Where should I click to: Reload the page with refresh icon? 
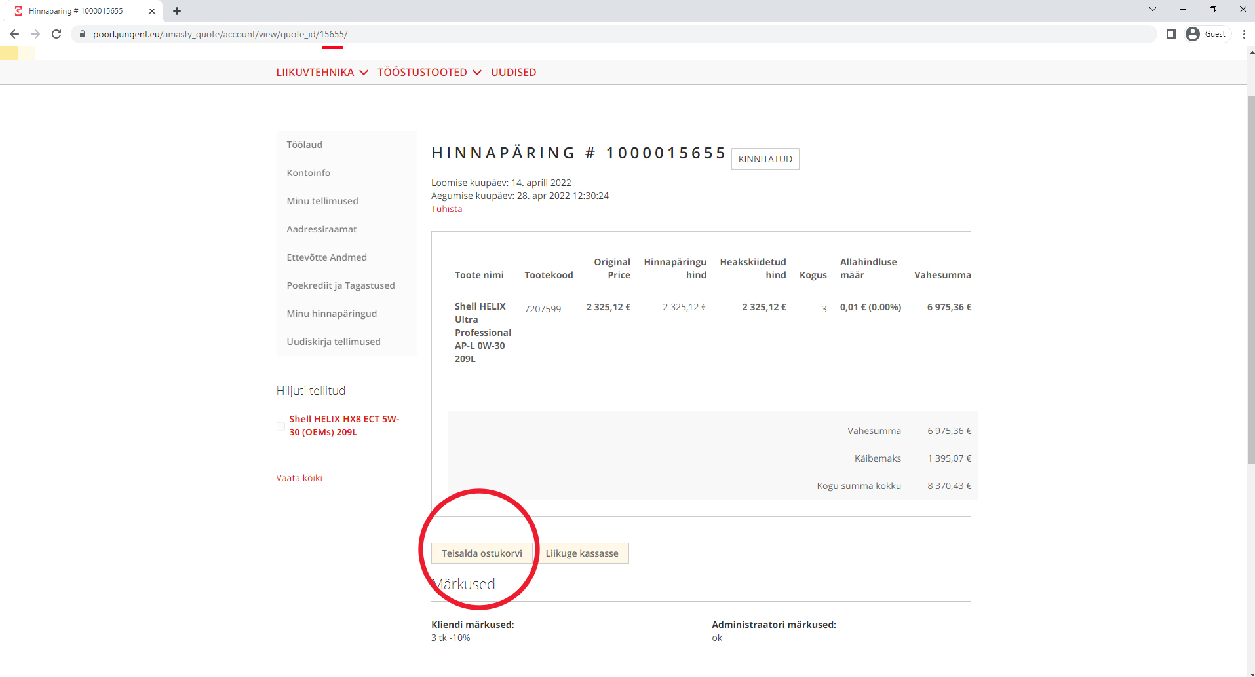[56, 34]
